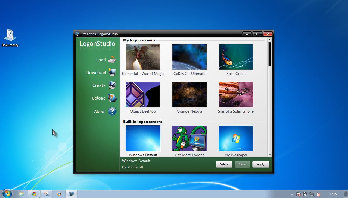Click the 'by Microsoft' author text

pyautogui.click(x=133, y=167)
